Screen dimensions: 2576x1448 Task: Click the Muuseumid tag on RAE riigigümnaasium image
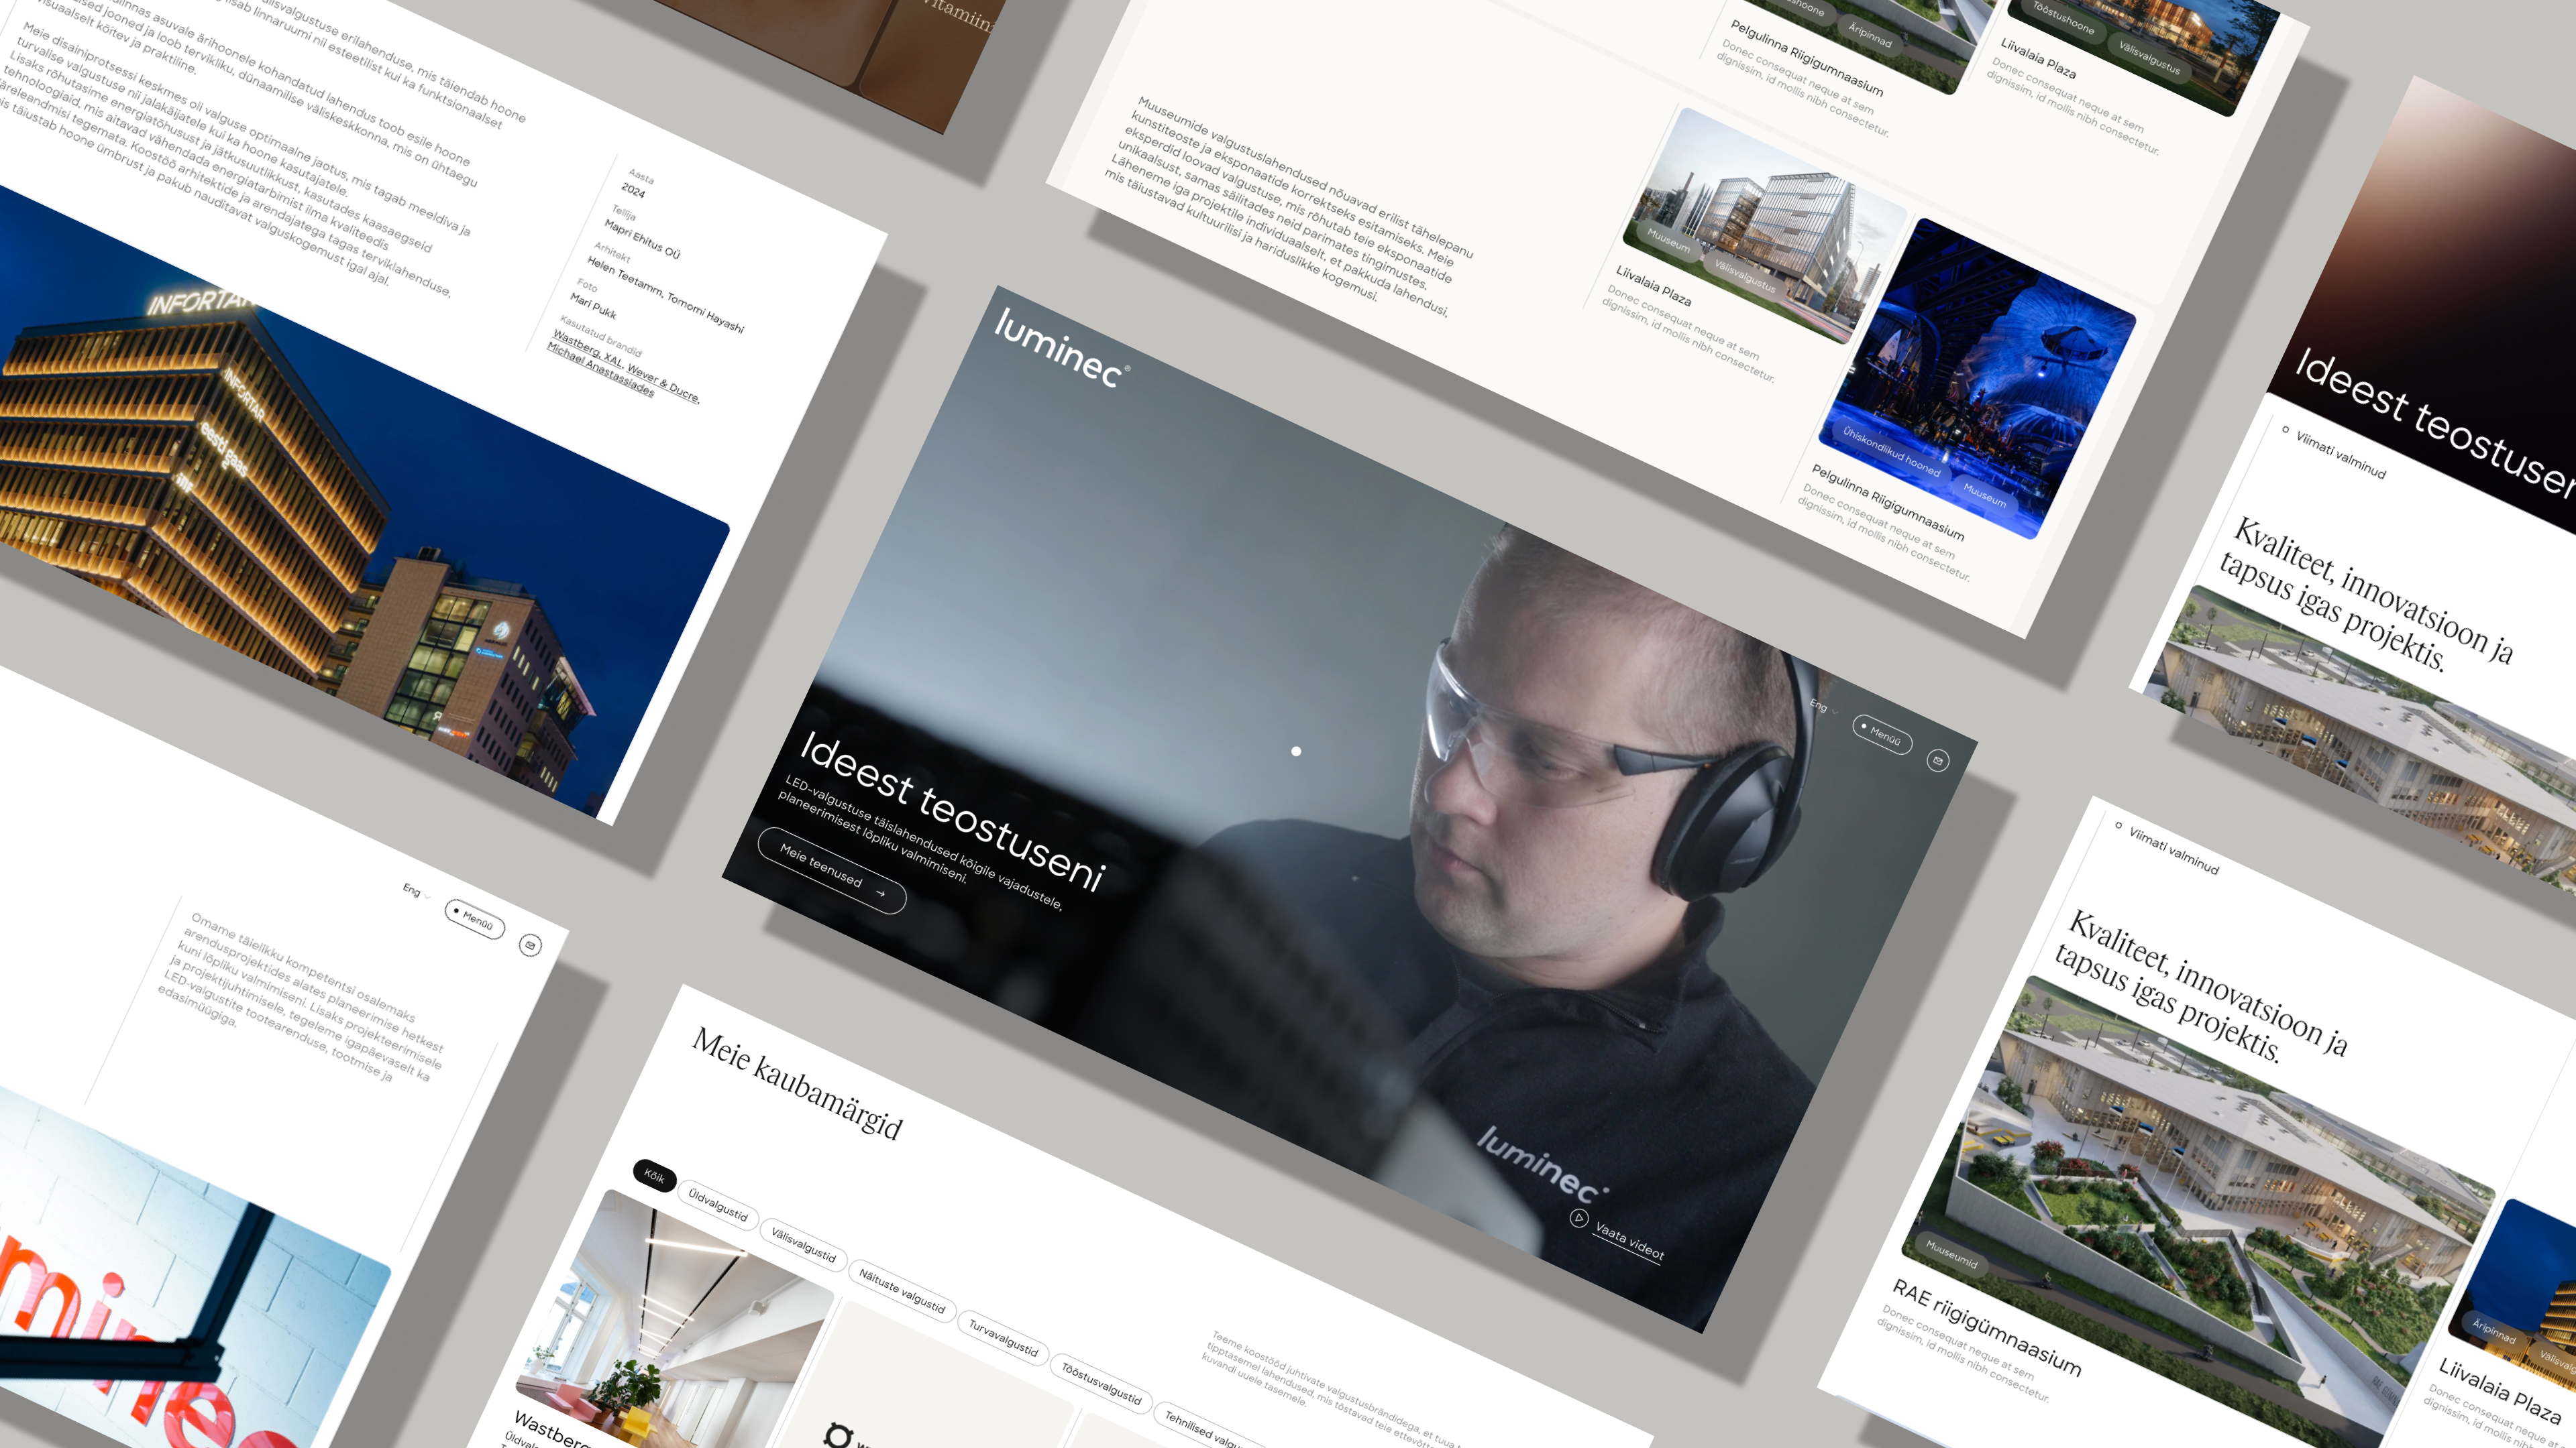(1951, 1254)
